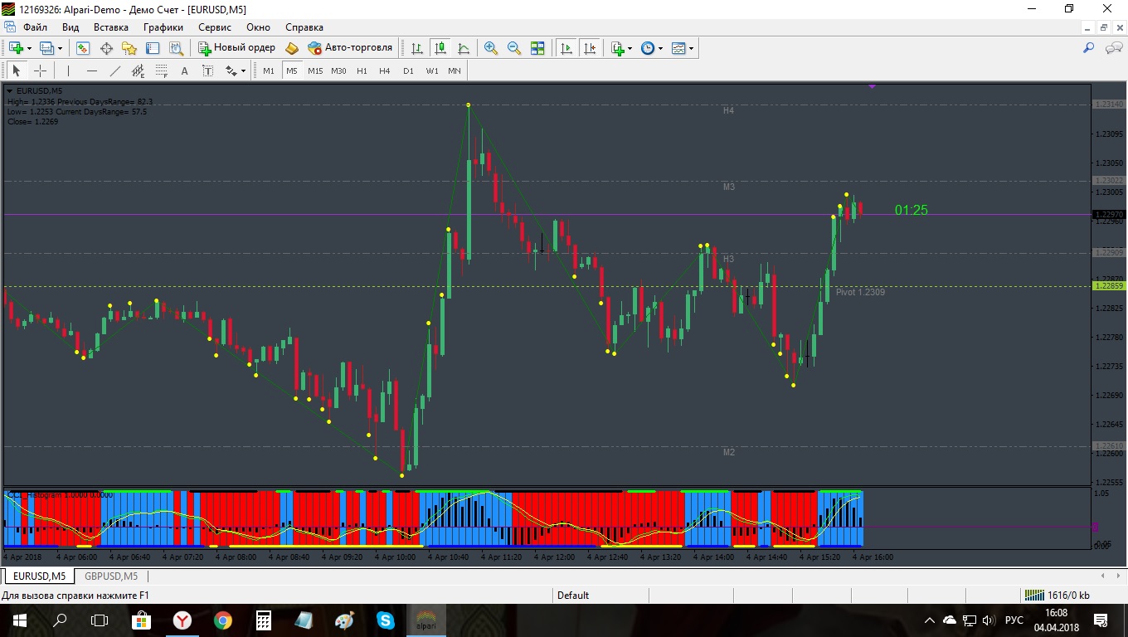Open the Navigator folder-star icon
The image size is (1128, 637).
pos(129,48)
